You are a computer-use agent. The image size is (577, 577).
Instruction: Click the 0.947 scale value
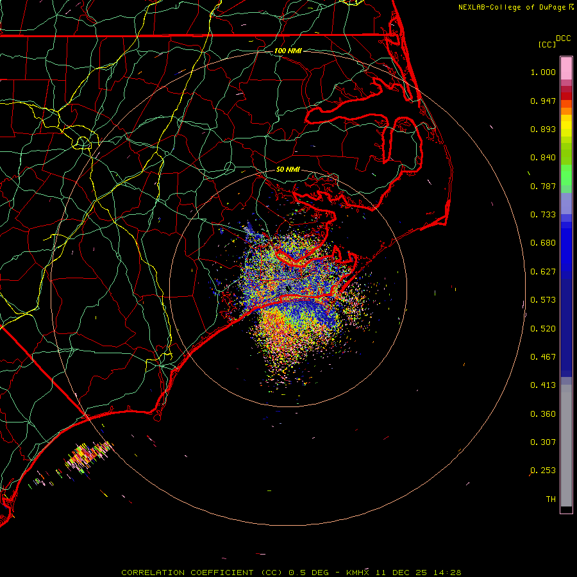click(543, 101)
